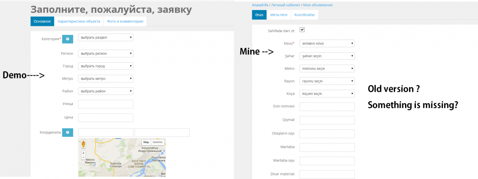Open the şəhəri seçin city dropdown
The height and width of the screenshot is (179, 478).
[x=327, y=56]
